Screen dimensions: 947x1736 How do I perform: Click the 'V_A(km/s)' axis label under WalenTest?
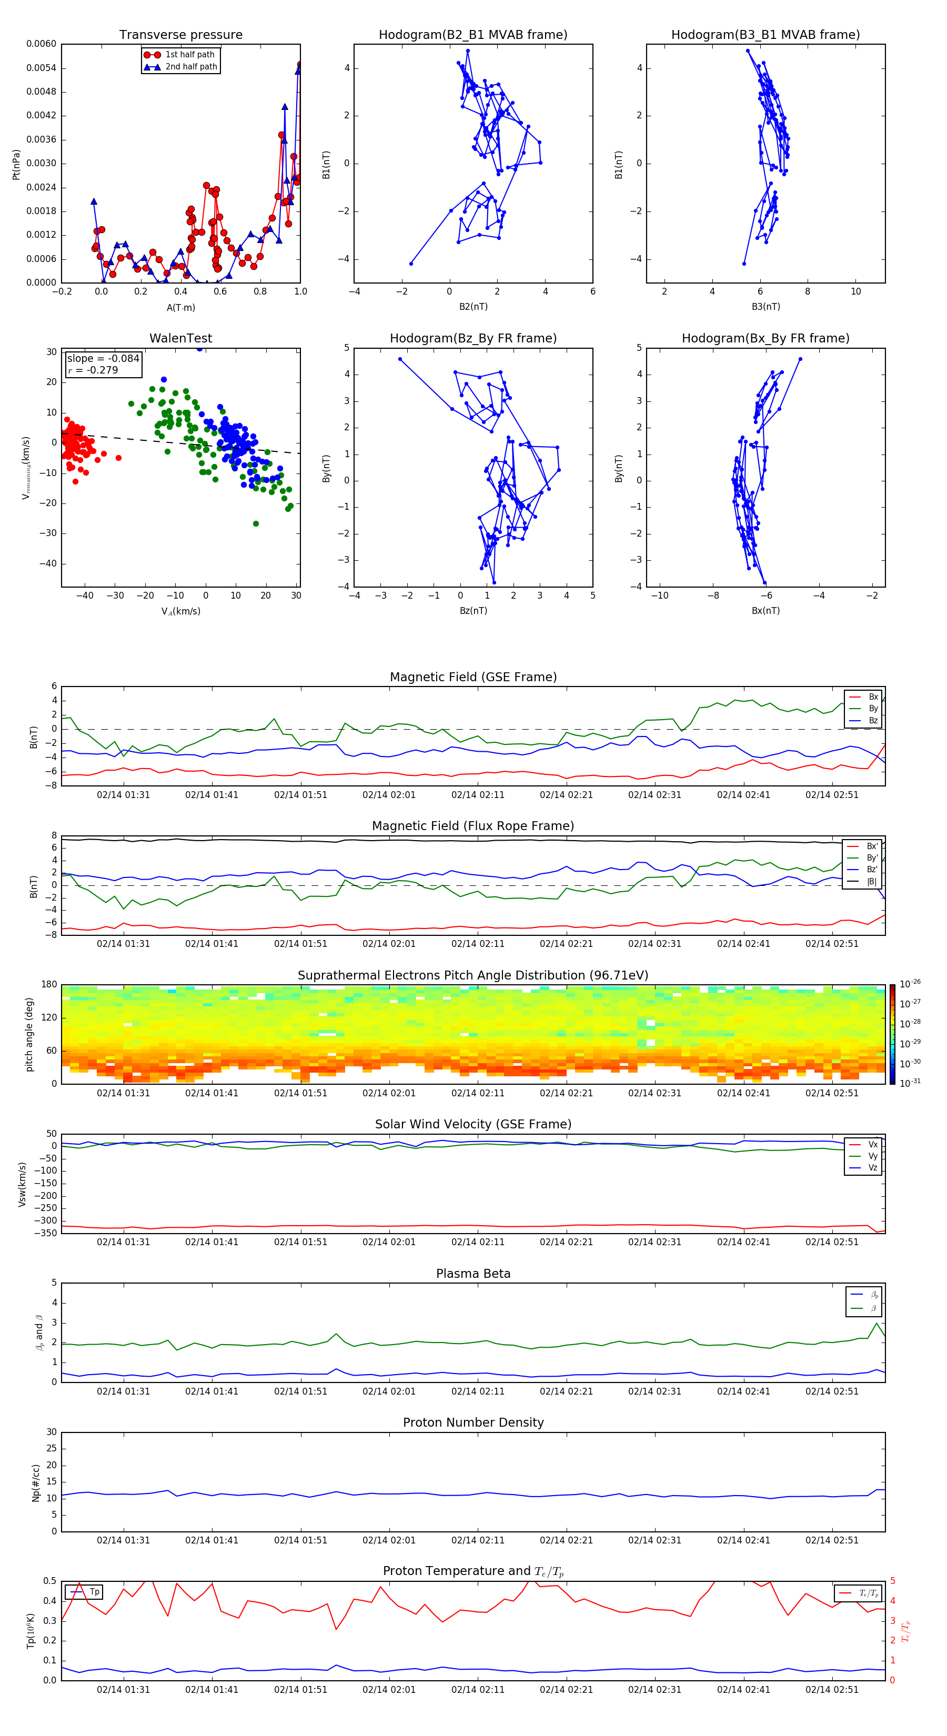coord(180,611)
